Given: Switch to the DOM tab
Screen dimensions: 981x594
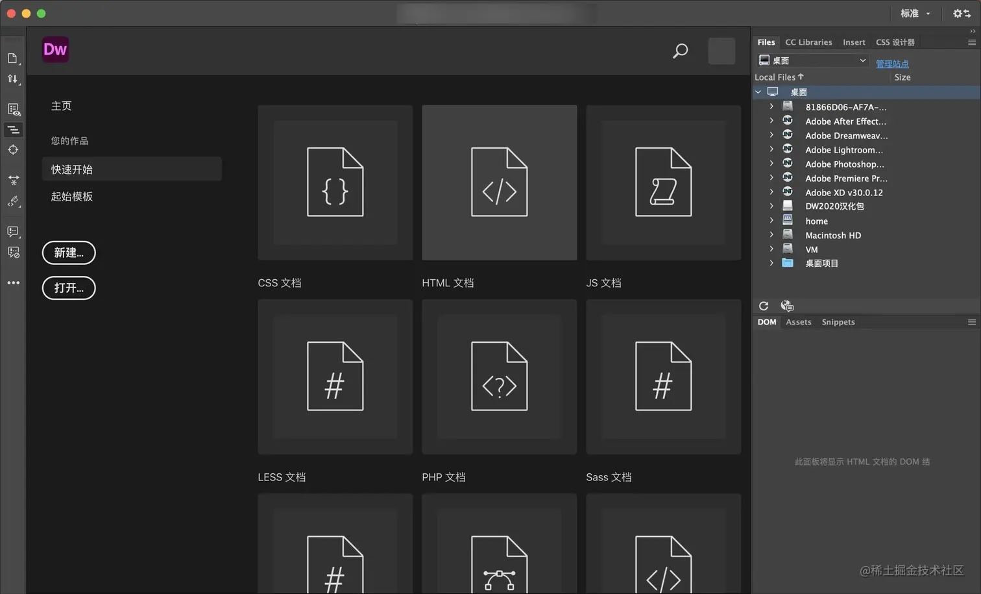Looking at the screenshot, I should [767, 322].
